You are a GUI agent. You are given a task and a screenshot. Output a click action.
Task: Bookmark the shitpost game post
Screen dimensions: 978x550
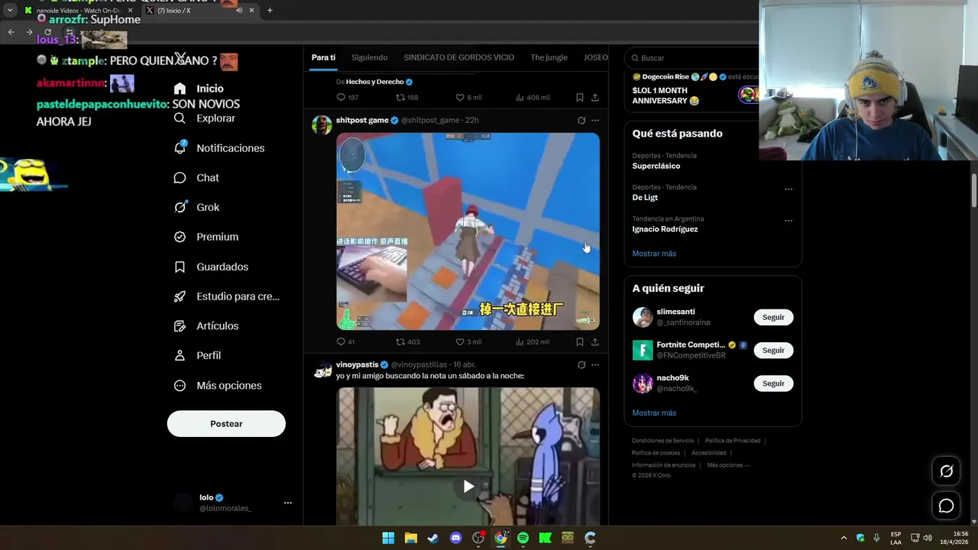pos(579,342)
